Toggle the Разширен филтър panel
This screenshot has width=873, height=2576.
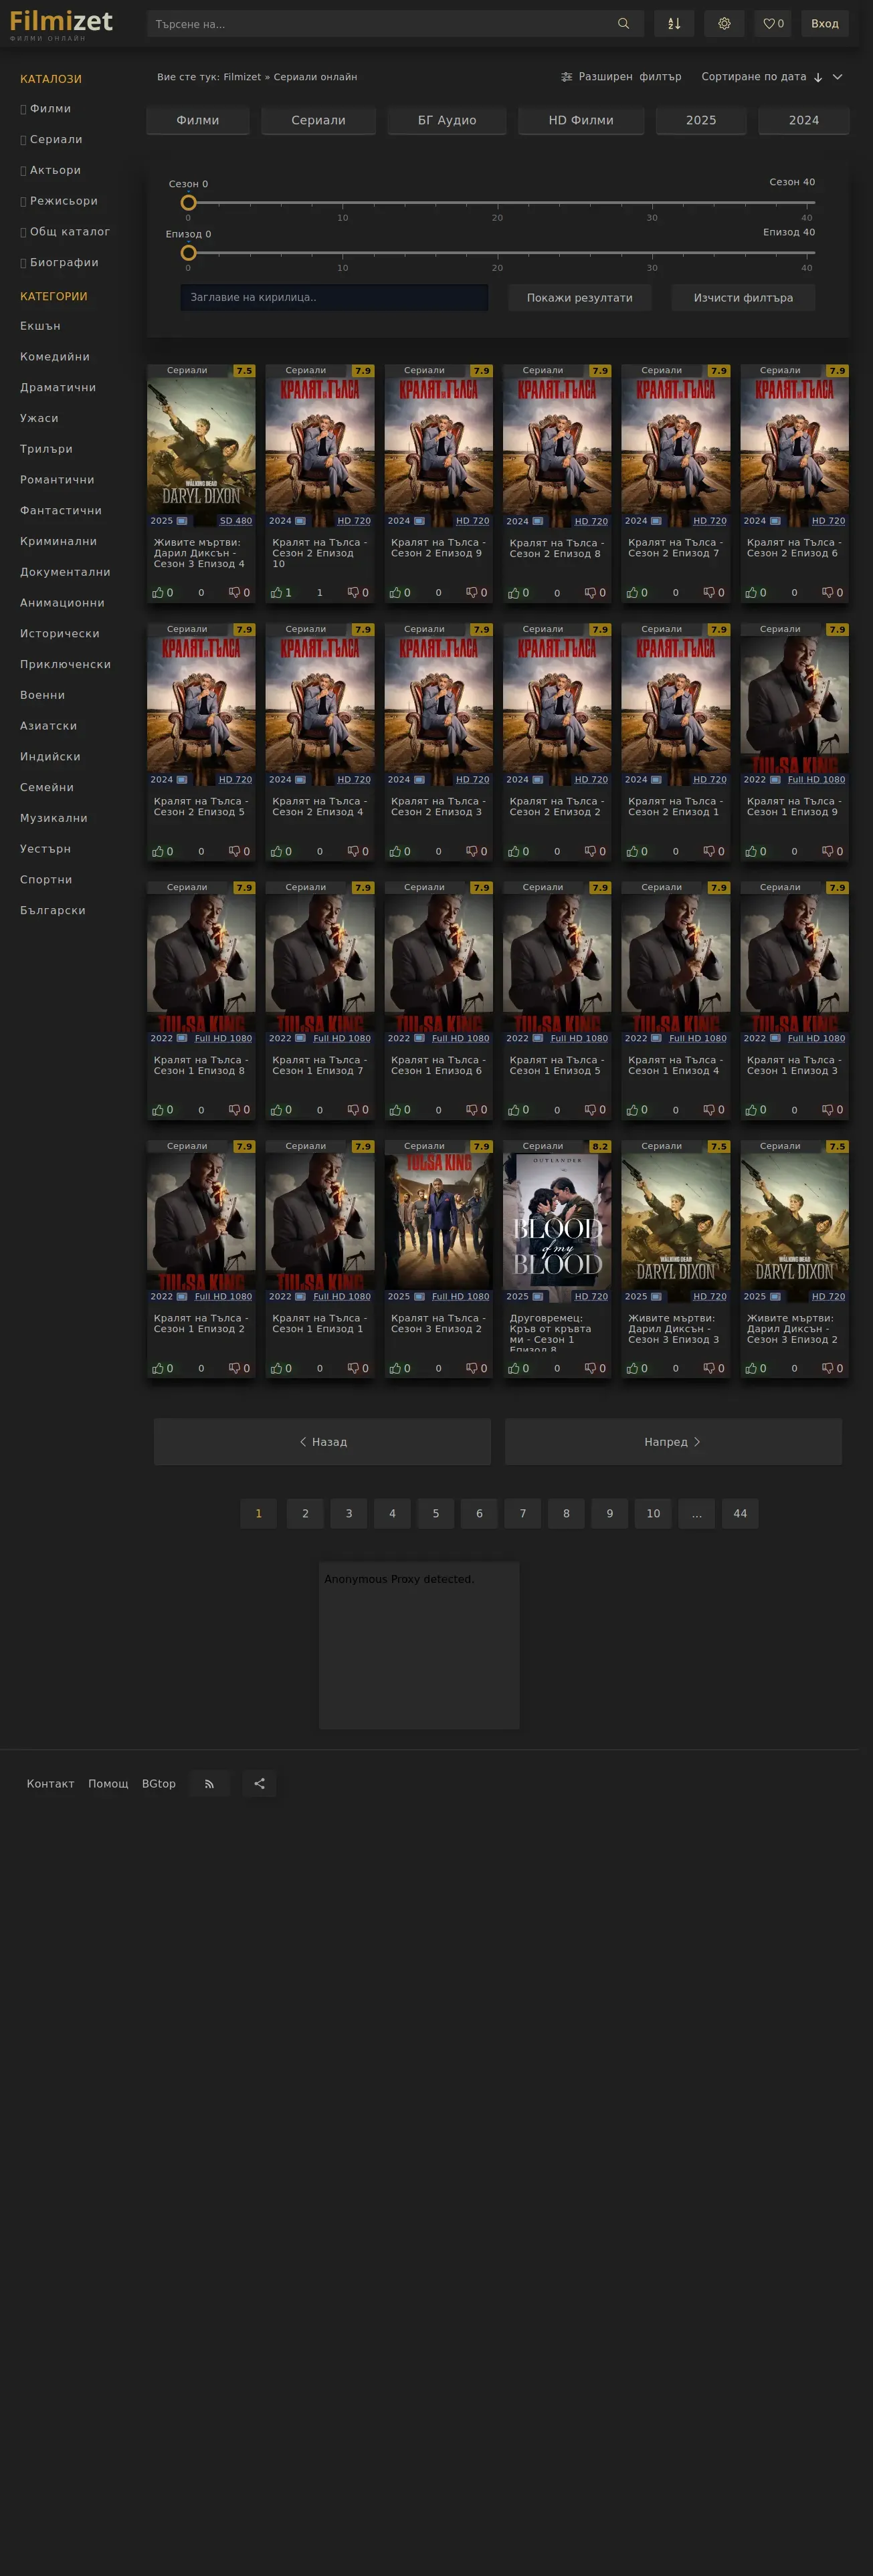pyautogui.click(x=621, y=77)
